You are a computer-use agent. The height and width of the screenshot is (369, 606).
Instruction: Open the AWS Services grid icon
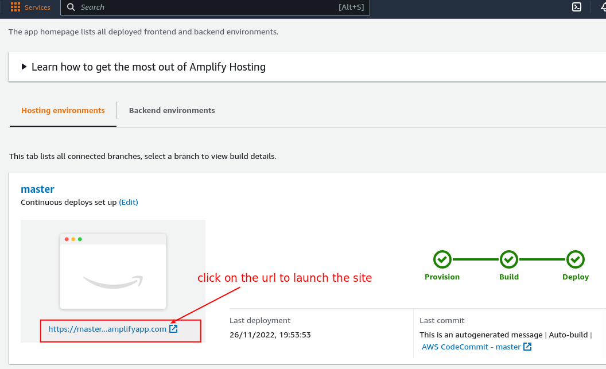15,7
